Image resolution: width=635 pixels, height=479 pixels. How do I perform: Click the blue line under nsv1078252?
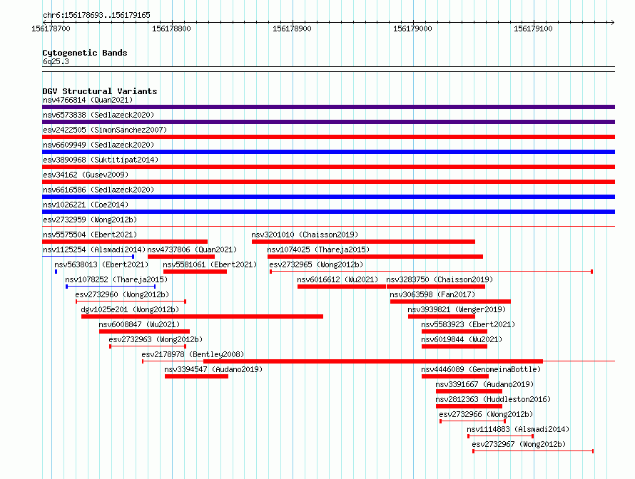(111, 287)
